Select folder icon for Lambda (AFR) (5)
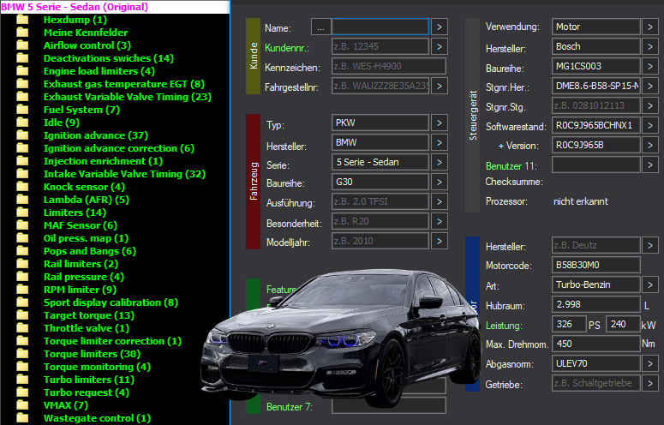 point(22,200)
